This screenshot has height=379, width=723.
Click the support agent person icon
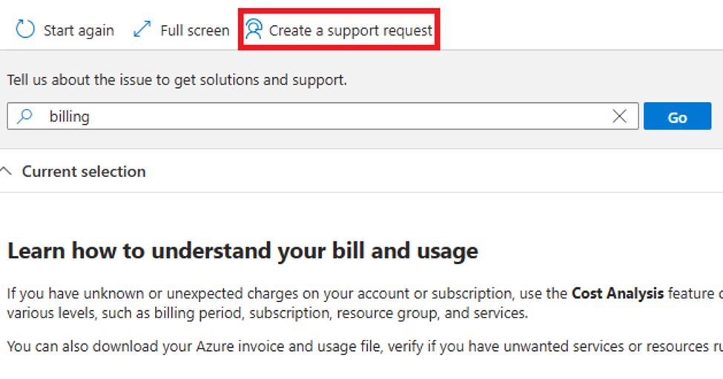tap(254, 29)
